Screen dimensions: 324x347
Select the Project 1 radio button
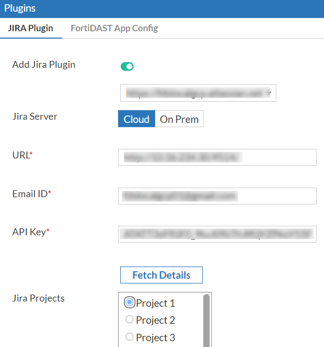pyautogui.click(x=129, y=303)
